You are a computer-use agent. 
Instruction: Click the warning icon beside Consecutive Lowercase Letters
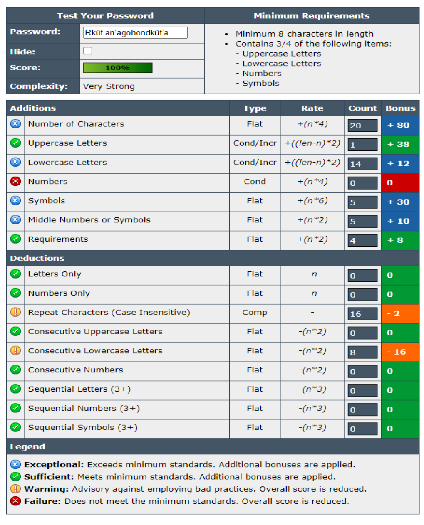[x=15, y=350]
